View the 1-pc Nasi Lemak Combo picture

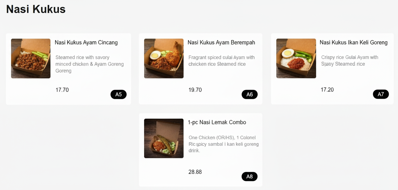164,138
